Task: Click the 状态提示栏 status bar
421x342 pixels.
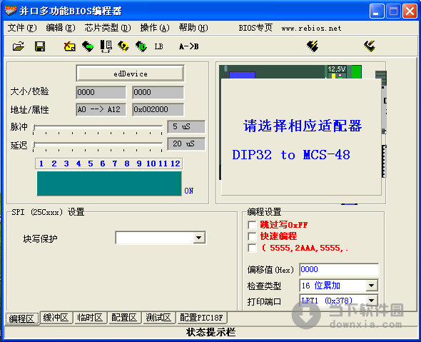Action: click(210, 332)
